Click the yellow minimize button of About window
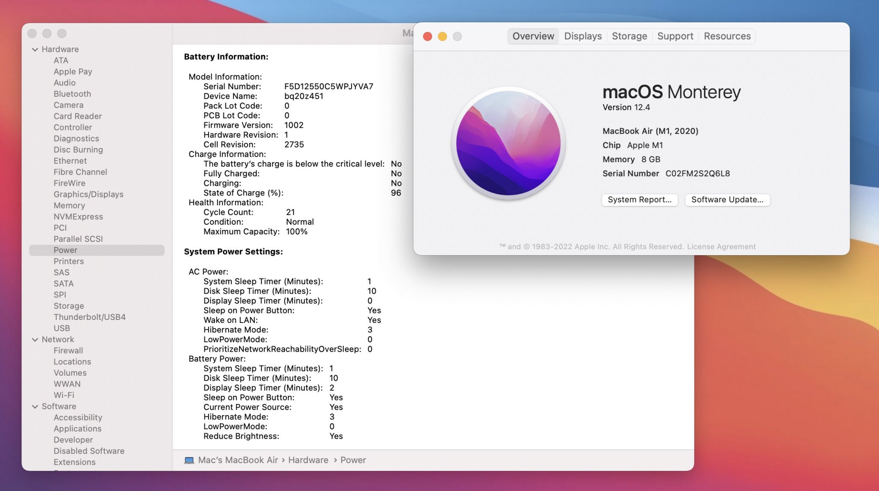The image size is (879, 491). coord(443,36)
